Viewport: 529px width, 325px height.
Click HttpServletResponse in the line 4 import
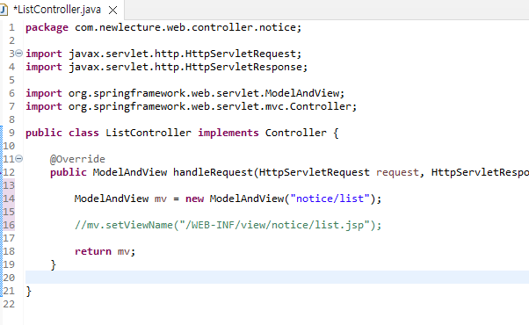243,67
